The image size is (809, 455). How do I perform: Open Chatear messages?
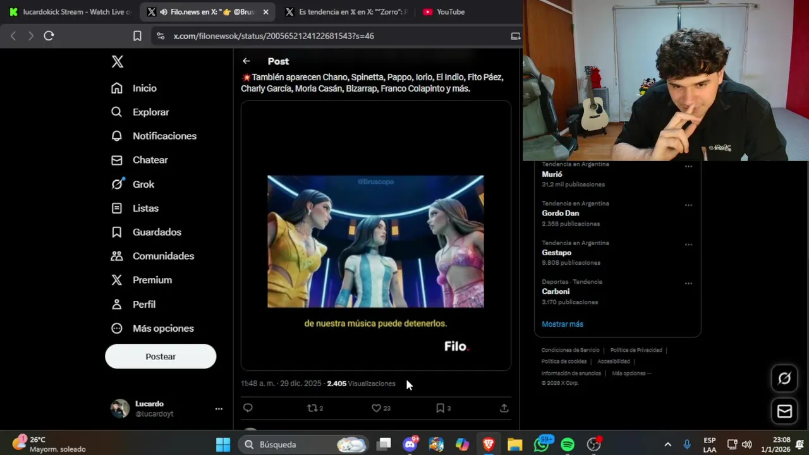click(x=140, y=160)
